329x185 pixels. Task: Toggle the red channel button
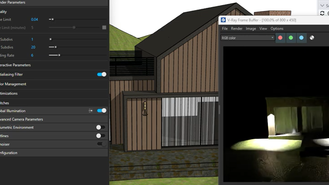pos(280,38)
